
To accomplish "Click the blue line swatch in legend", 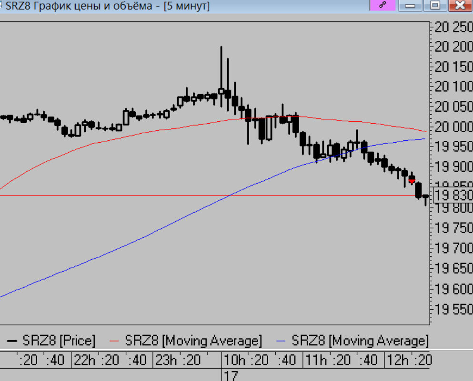I will [x=282, y=341].
